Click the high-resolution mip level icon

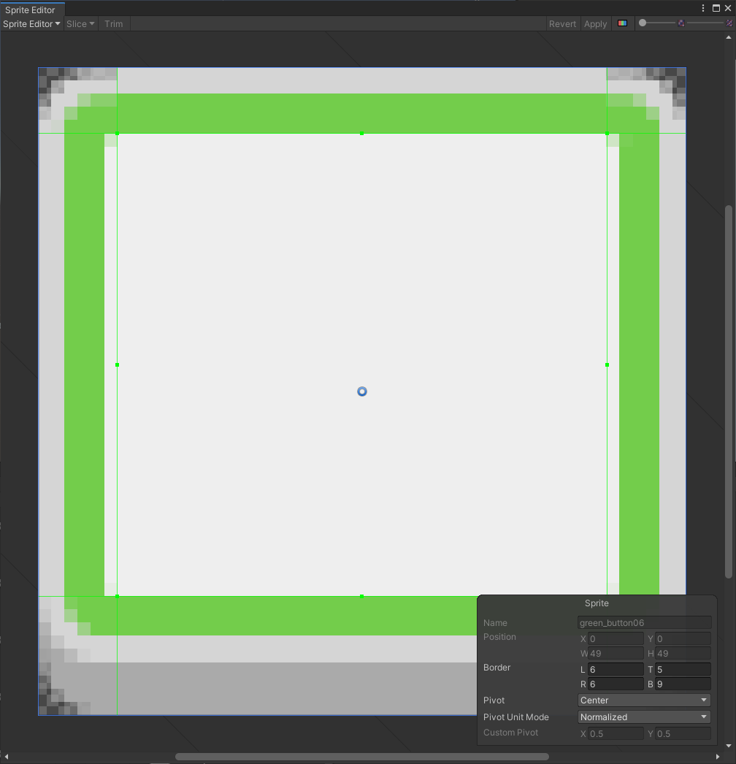(x=729, y=23)
